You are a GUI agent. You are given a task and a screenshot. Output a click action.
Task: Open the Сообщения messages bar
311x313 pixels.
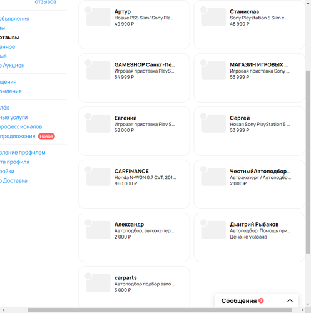257,300
